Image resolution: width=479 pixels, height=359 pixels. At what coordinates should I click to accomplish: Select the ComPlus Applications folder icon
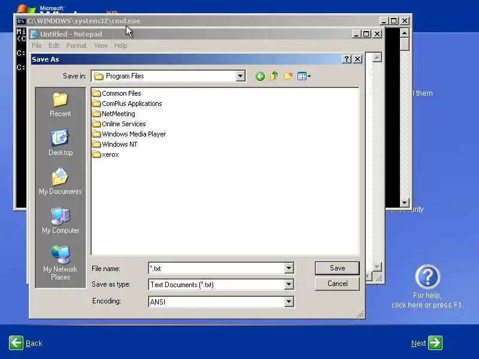point(96,104)
